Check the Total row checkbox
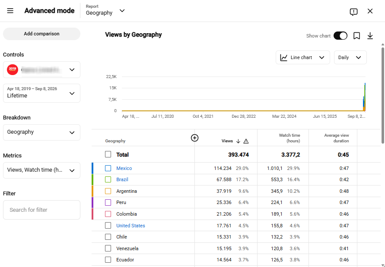The height and width of the screenshot is (267, 385). [108, 154]
